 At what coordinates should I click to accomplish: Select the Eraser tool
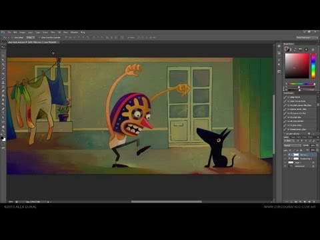point(3,91)
